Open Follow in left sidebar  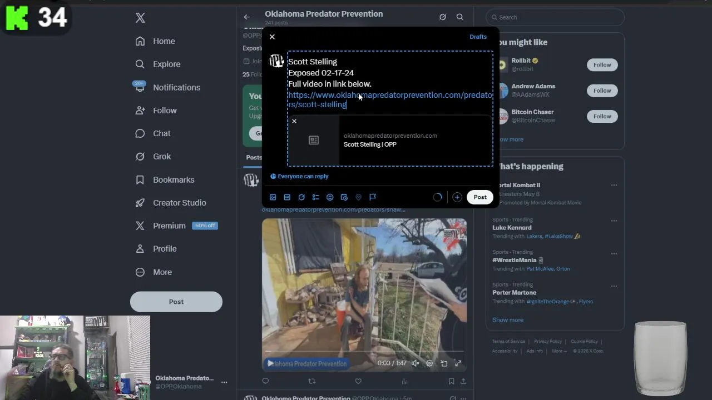[156, 111]
